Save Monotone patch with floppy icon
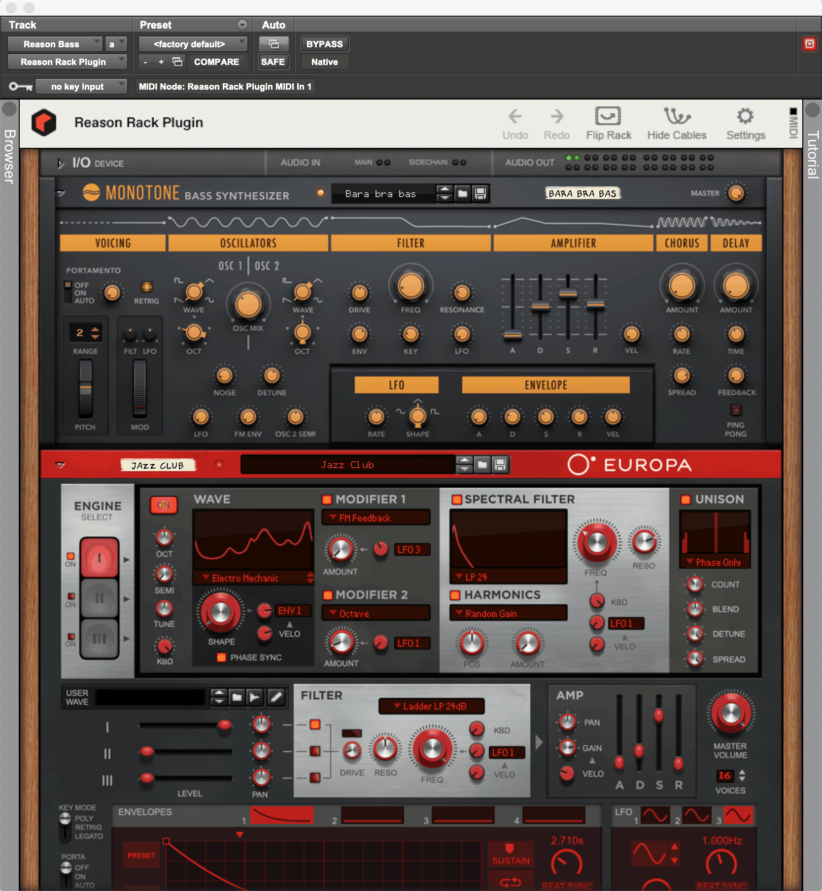Viewport: 822px width, 891px height. click(480, 194)
